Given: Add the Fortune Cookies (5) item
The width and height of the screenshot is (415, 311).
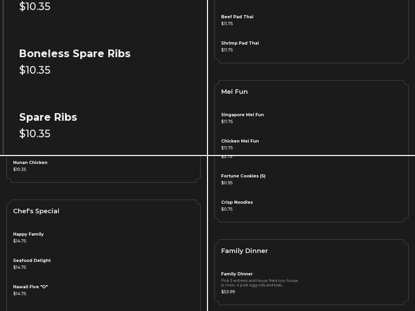Looking at the screenshot, I should coord(243,176).
